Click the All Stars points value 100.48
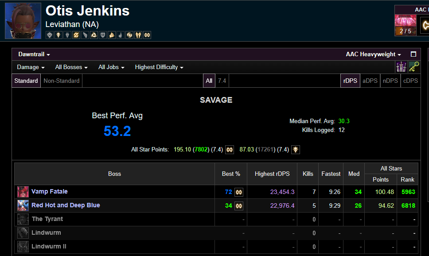This screenshot has width=429, height=256. click(x=384, y=192)
